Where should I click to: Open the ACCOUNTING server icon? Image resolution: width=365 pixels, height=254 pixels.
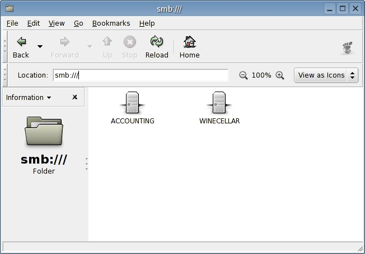[x=132, y=103]
